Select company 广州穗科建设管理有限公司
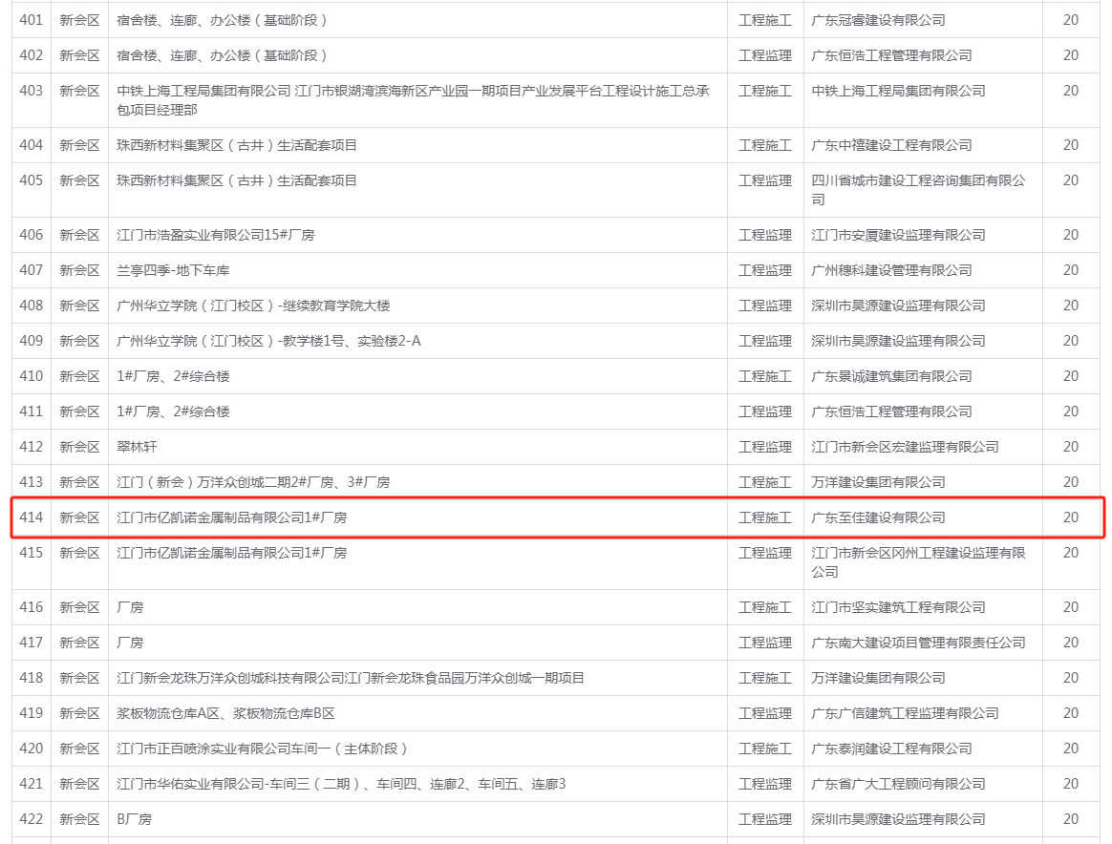This screenshot has width=1112, height=844. point(891,270)
